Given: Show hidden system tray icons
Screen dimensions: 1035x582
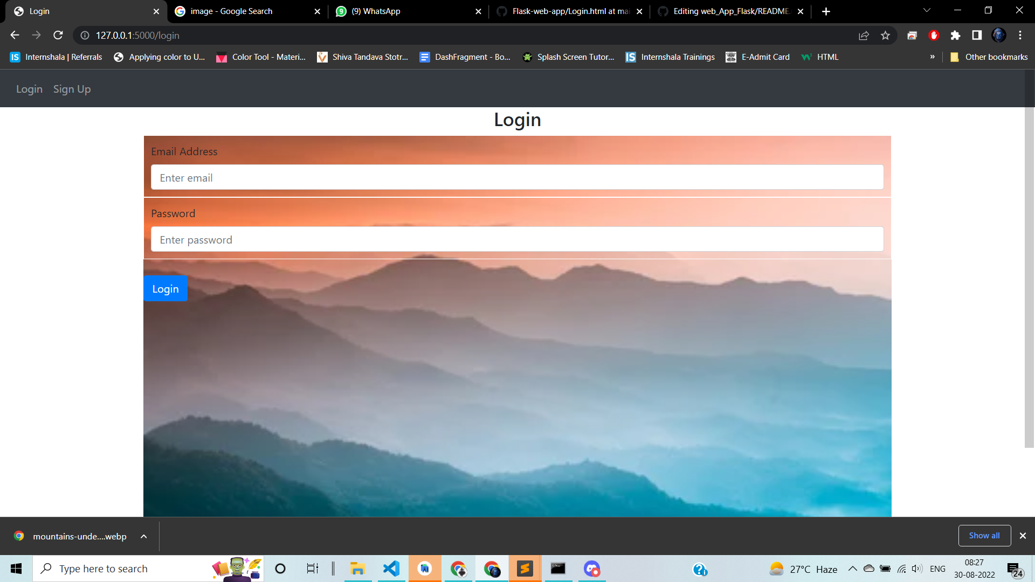Looking at the screenshot, I should (853, 569).
